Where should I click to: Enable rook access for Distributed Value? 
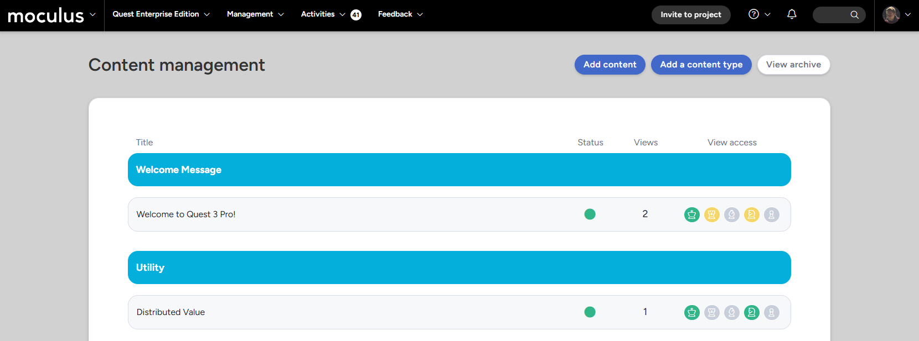tap(711, 312)
